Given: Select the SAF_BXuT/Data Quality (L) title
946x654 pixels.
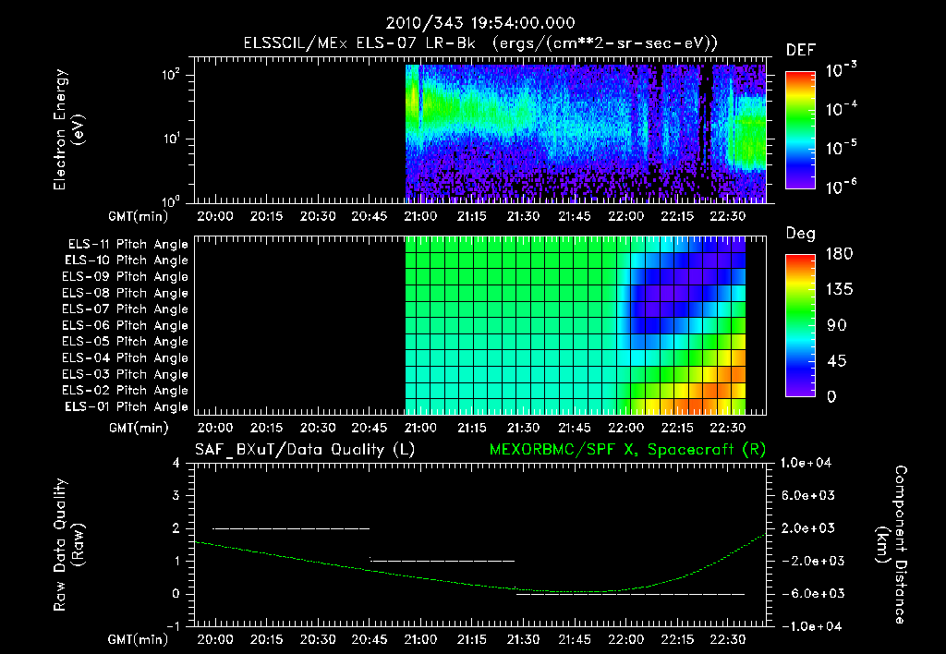Looking at the screenshot, I should [x=305, y=450].
